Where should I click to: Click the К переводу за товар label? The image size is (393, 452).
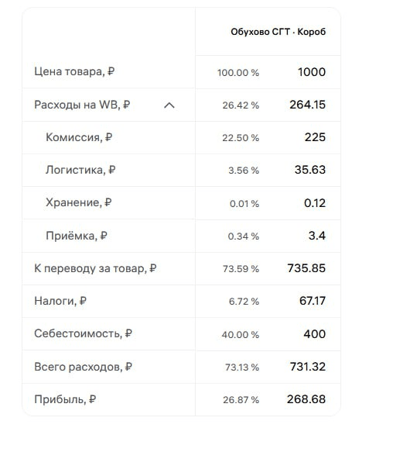click(95, 268)
